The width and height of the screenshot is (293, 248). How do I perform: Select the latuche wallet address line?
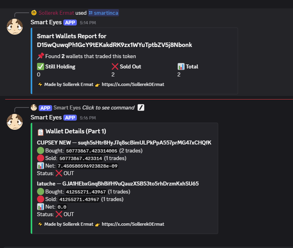point(118,184)
